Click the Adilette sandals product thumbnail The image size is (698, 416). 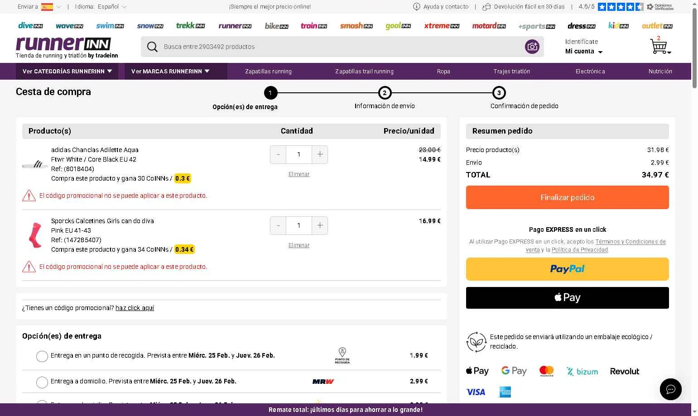[x=35, y=164]
